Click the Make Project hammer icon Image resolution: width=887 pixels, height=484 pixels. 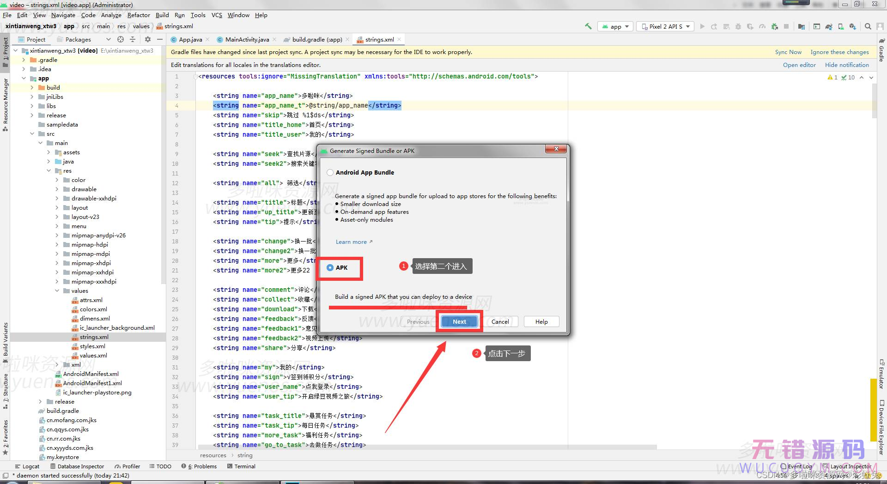click(588, 26)
